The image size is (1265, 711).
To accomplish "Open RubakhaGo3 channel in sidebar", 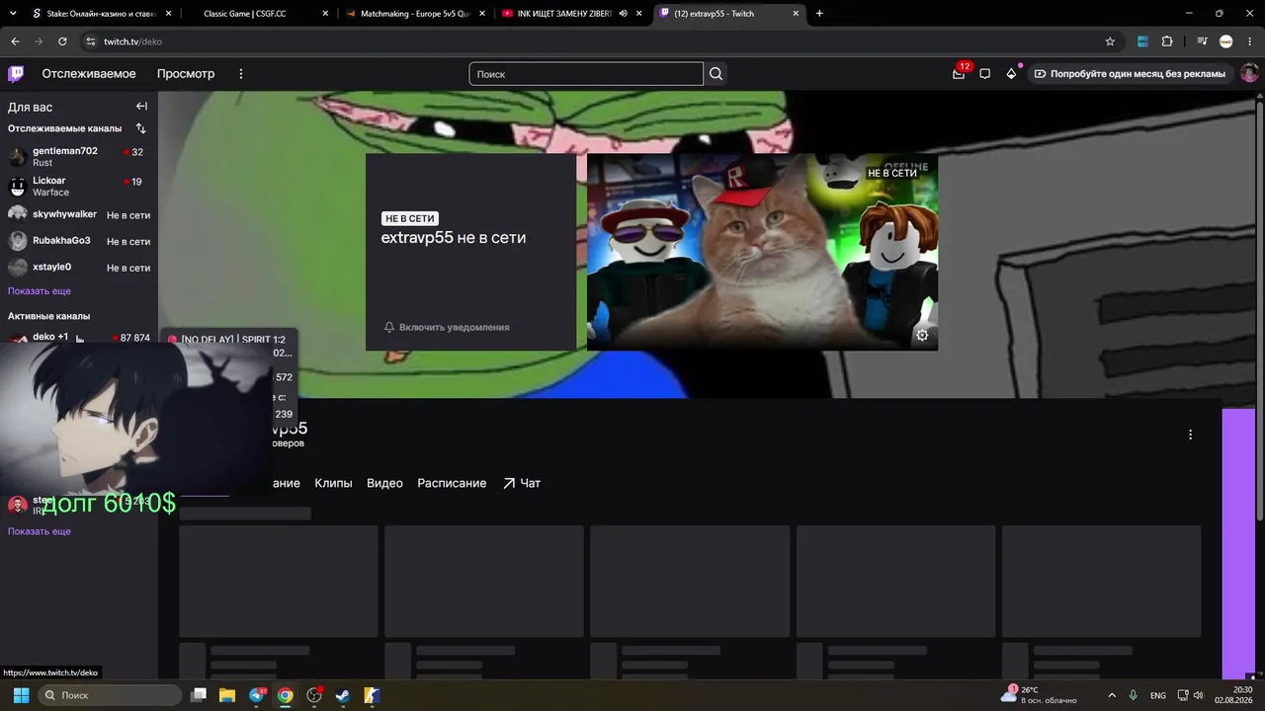I will [x=79, y=241].
